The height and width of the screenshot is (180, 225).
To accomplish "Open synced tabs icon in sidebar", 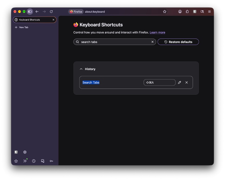I will (43, 161).
